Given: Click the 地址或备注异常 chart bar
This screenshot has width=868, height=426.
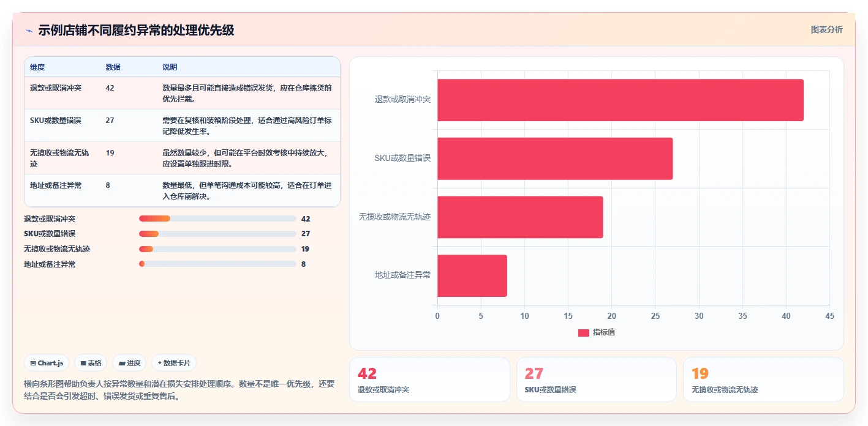Looking at the screenshot, I should click(x=472, y=275).
